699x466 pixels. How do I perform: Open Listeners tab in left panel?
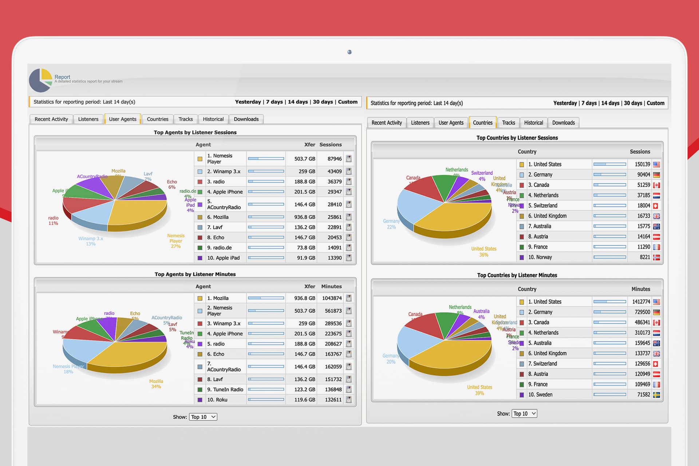point(88,119)
